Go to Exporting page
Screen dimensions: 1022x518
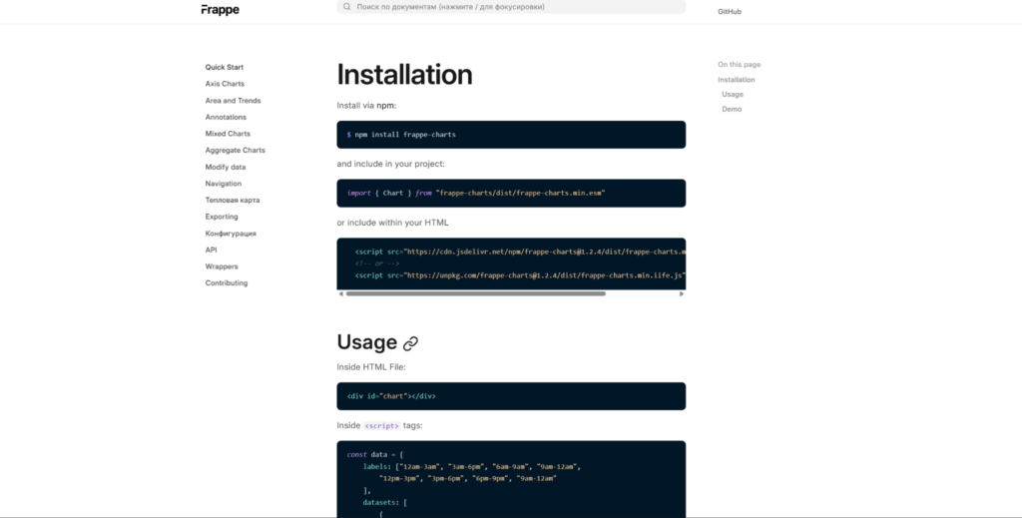tap(222, 217)
